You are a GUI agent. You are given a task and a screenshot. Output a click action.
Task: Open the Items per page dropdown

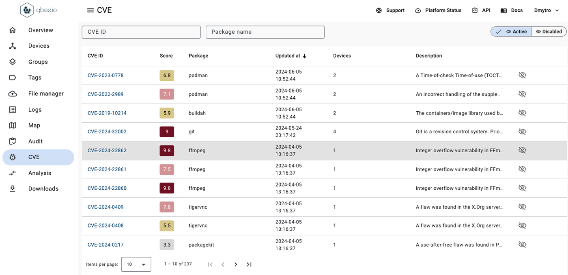pyautogui.click(x=136, y=264)
